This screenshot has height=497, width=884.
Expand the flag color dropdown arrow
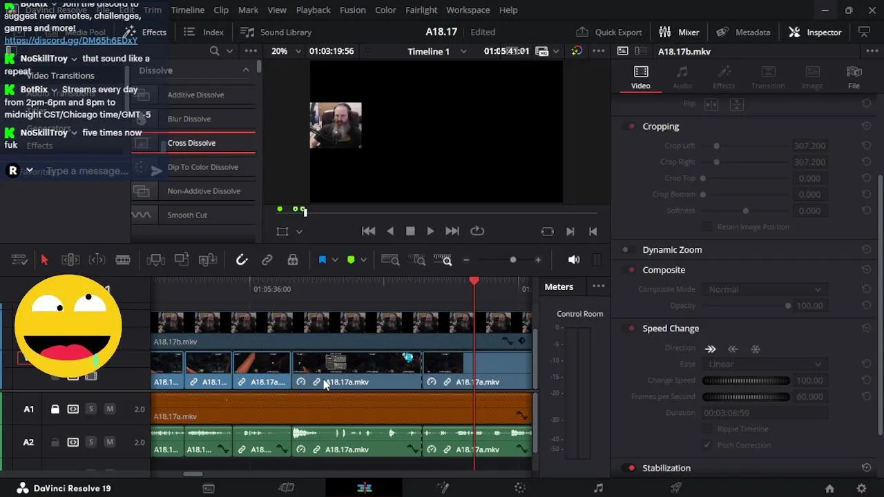335,260
